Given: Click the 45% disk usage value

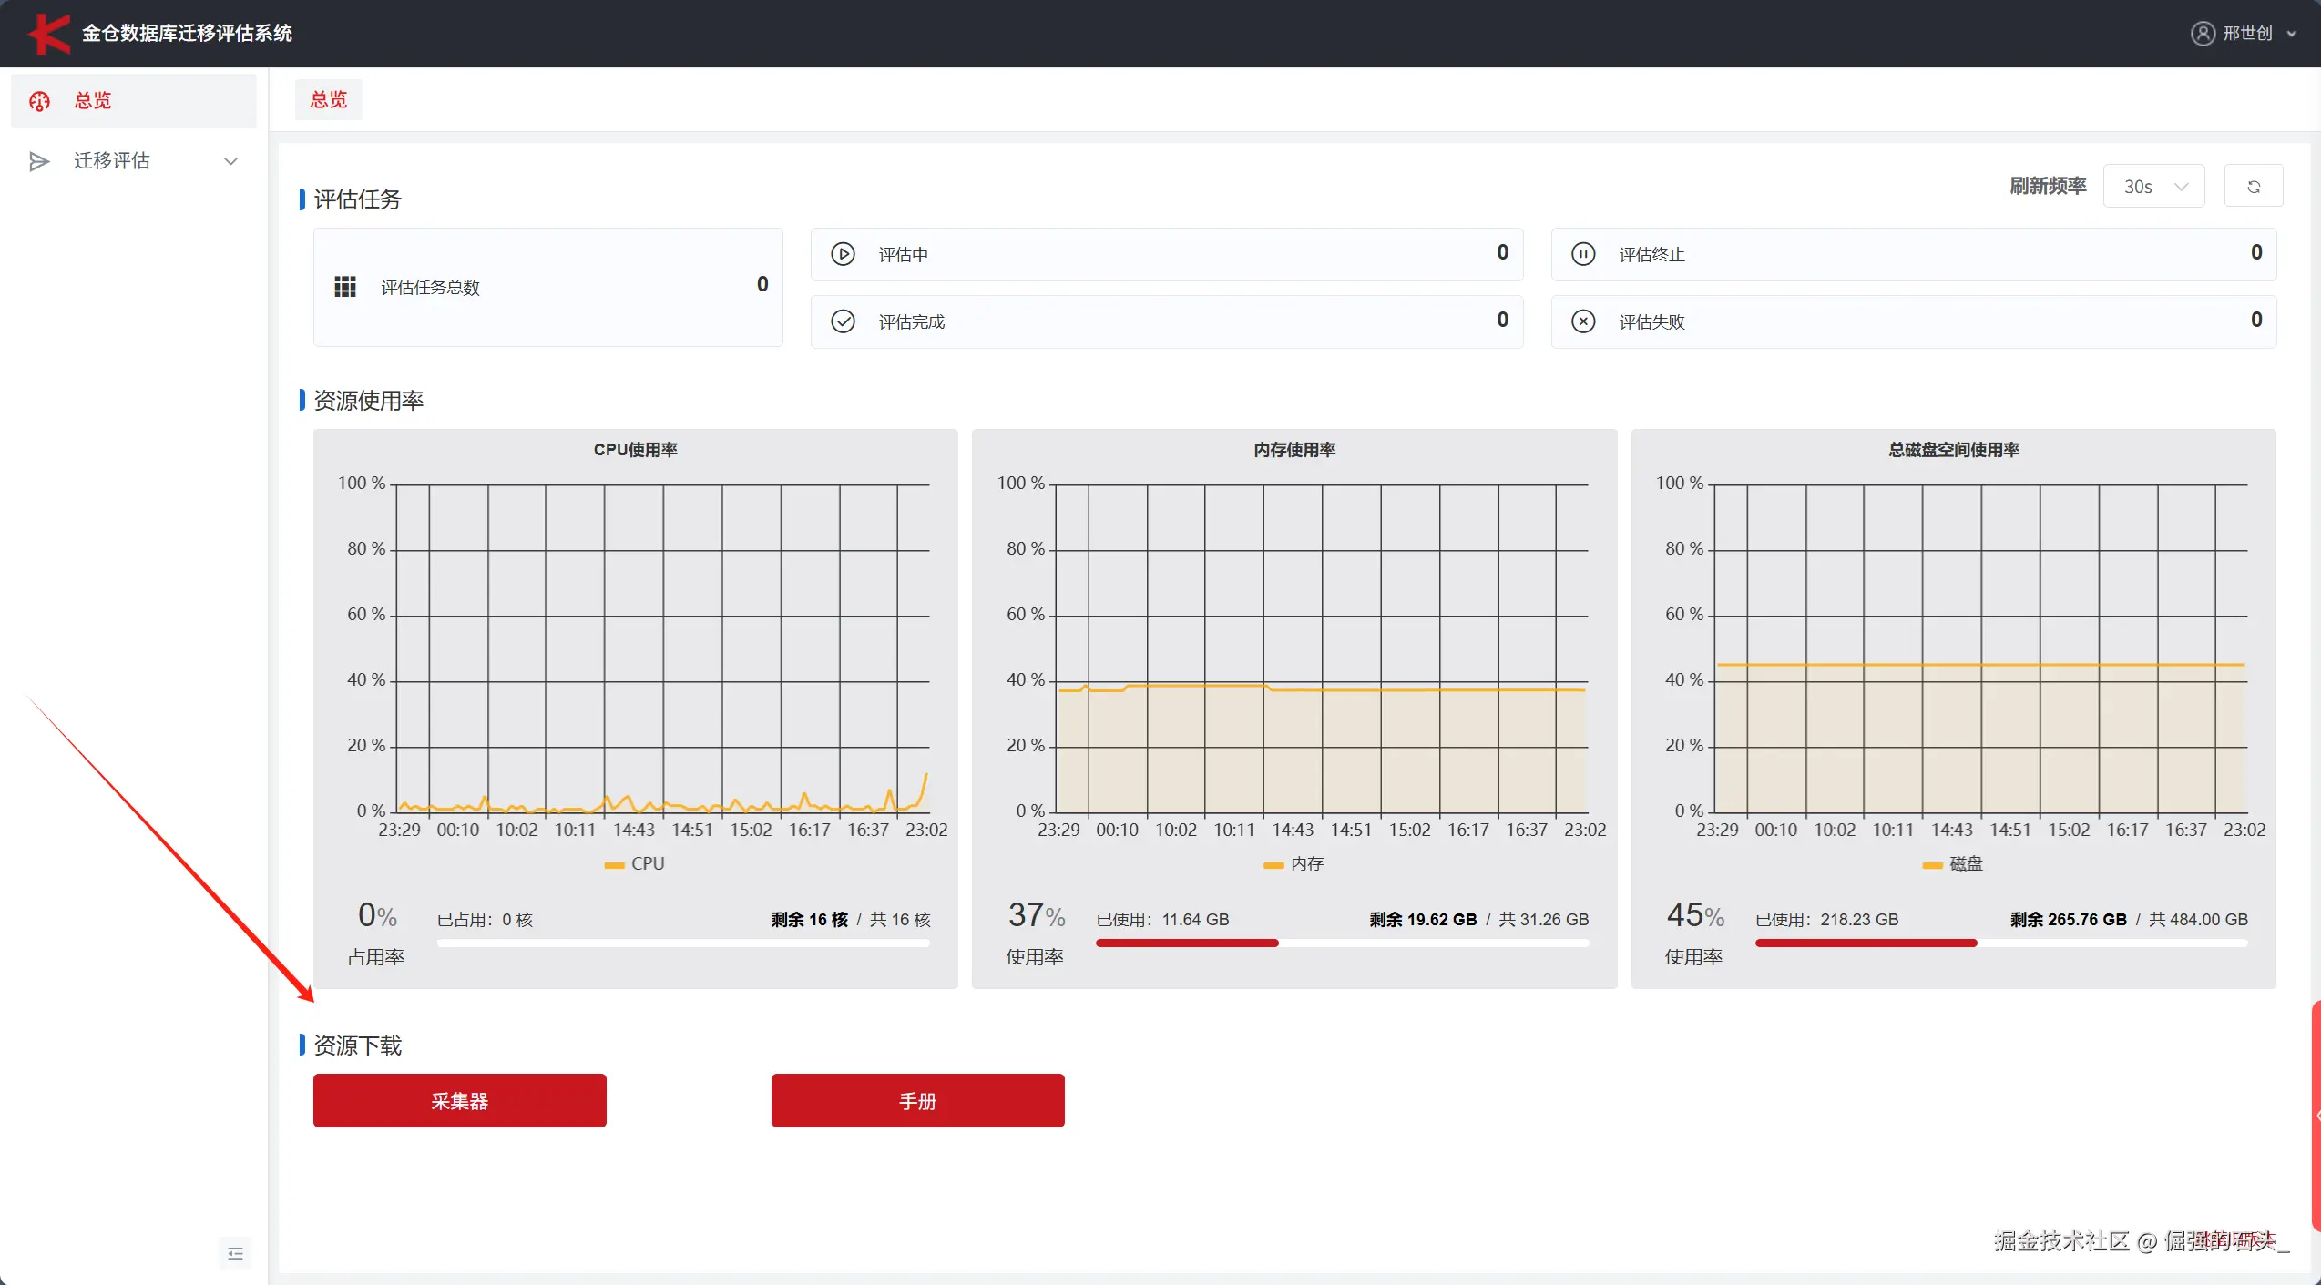Looking at the screenshot, I should 1695,915.
